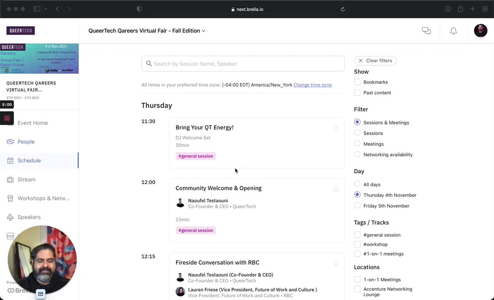494x300 pixels.
Task: Open the Speakers section
Action: (x=29, y=217)
